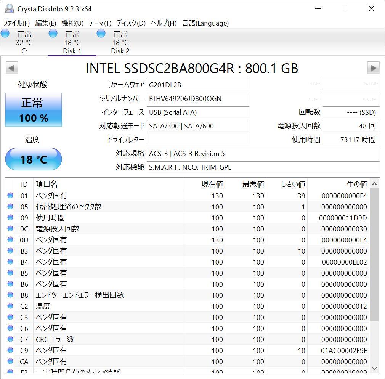
Task: Click the 生の値 column header
Action: (x=356, y=184)
